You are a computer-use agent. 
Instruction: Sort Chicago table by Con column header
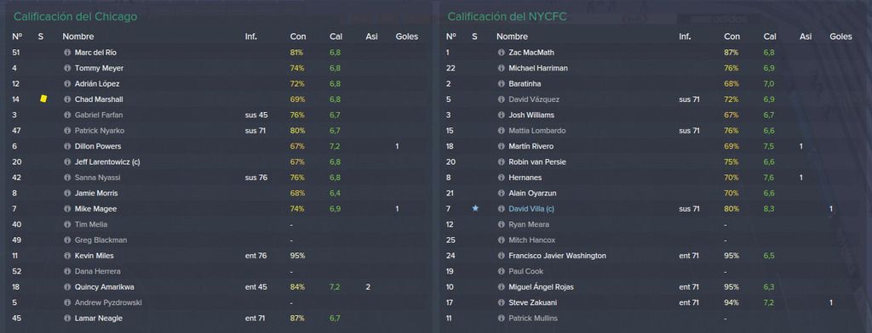point(298,37)
